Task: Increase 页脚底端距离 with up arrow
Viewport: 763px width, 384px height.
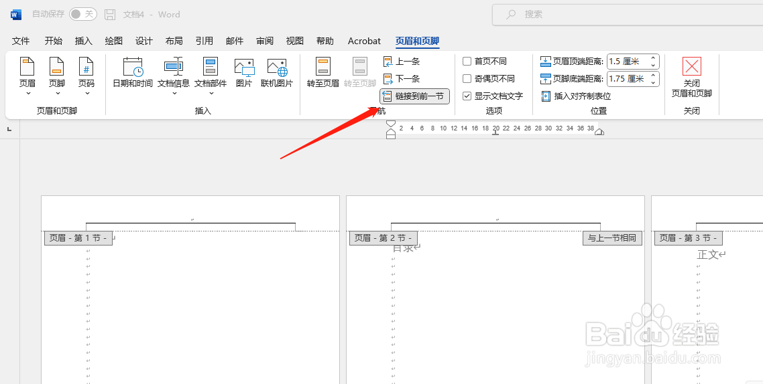Action: (654, 75)
